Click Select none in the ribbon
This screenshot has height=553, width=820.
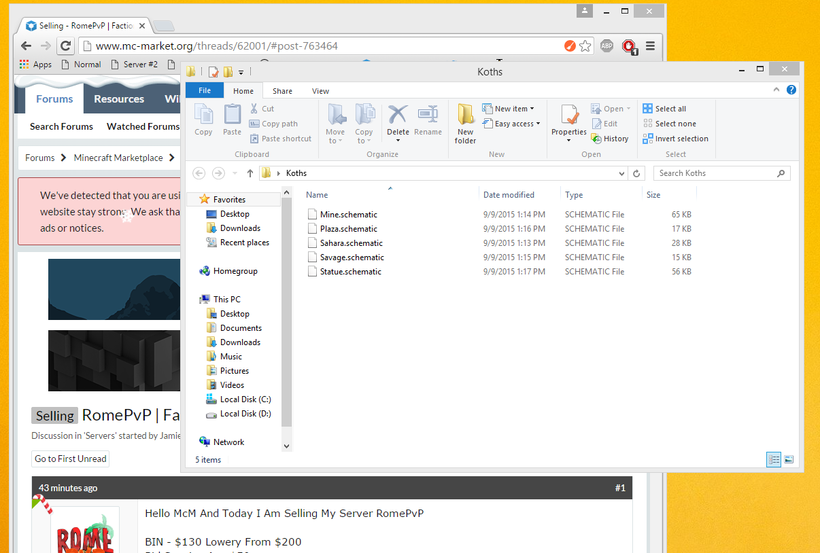pyautogui.click(x=669, y=124)
